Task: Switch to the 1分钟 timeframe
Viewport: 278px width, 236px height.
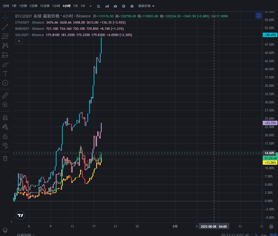Action: (23, 6)
